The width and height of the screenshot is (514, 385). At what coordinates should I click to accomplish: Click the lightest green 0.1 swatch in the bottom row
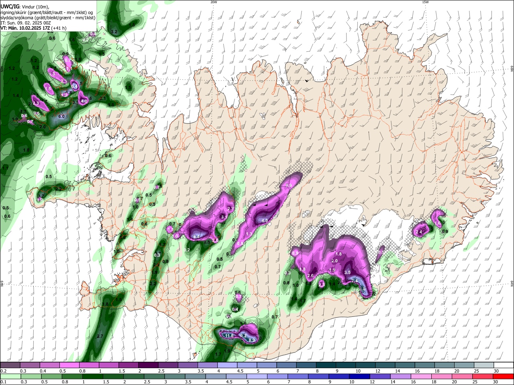(10, 376)
